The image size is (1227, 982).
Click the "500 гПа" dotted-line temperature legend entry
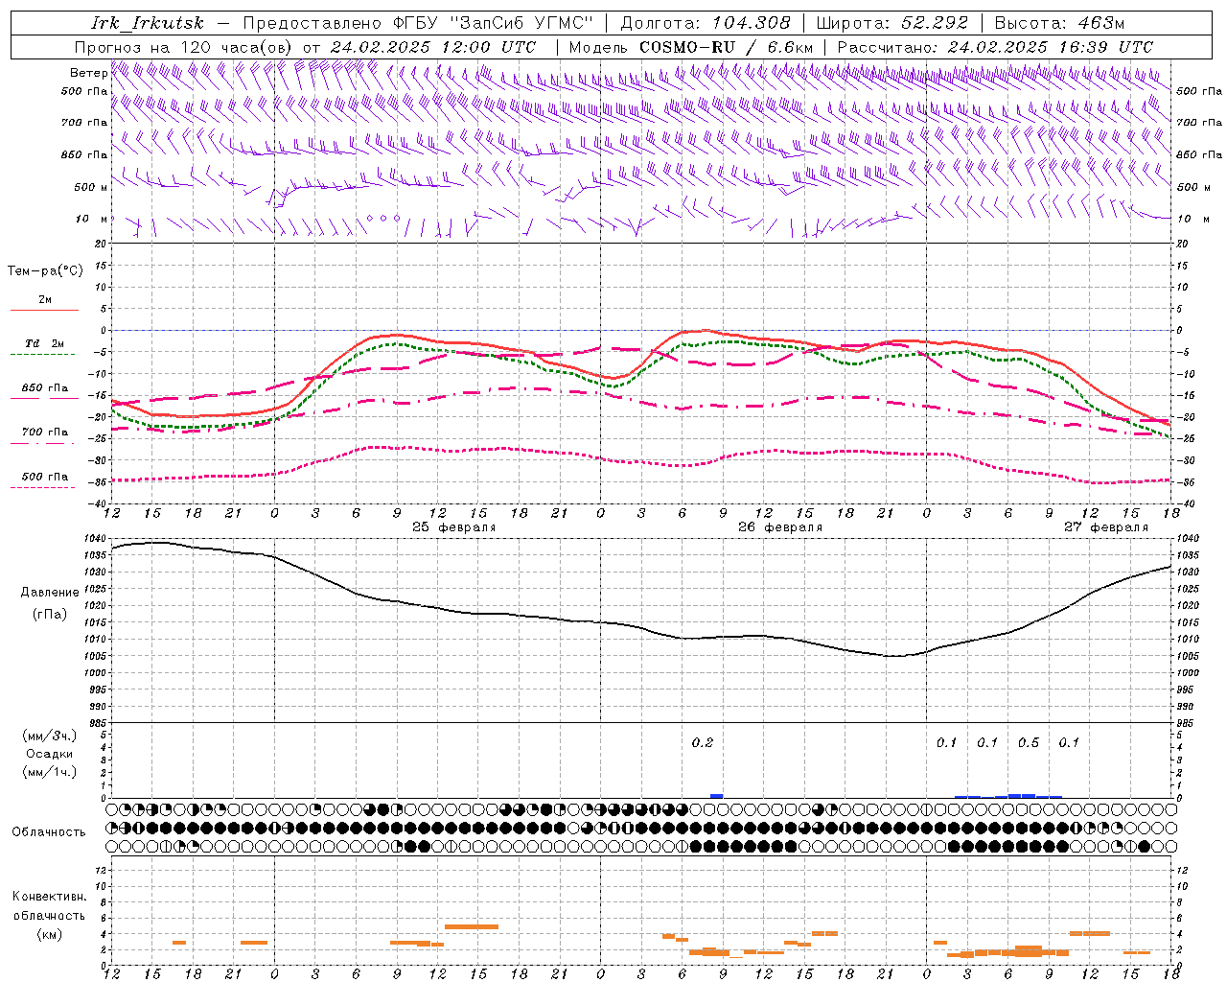tap(44, 477)
